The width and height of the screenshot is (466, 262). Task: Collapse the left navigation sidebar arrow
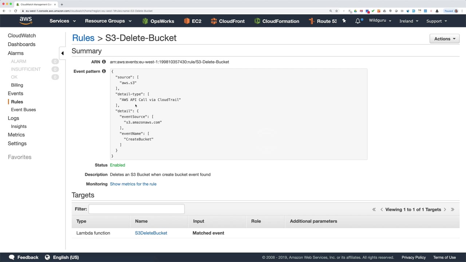[62, 53]
